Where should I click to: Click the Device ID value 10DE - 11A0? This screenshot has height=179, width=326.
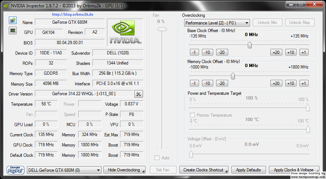51,53
